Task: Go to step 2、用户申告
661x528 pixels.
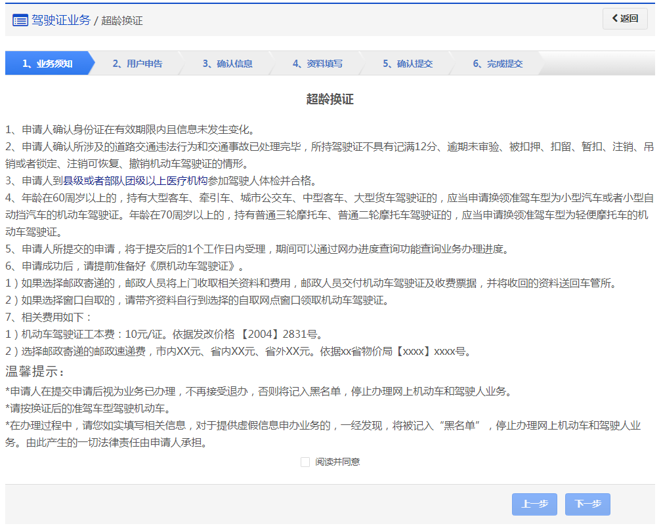Action: (x=137, y=64)
